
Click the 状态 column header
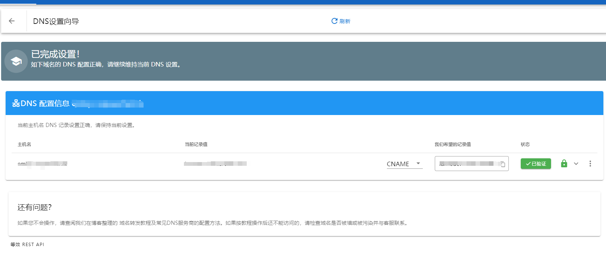pyautogui.click(x=525, y=145)
